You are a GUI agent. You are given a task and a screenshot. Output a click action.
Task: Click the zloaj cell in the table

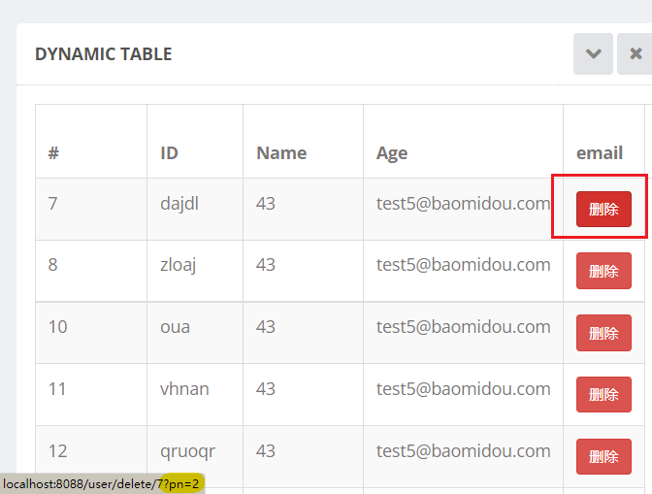(x=179, y=265)
